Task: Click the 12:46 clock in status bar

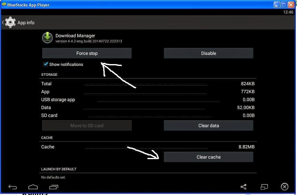Action: 288,12
